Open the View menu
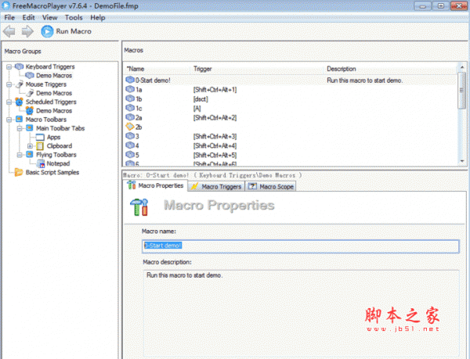 pos(50,18)
